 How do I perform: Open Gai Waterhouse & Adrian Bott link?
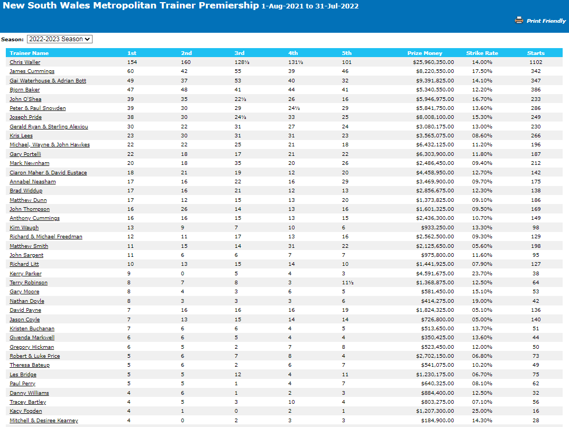click(x=48, y=81)
